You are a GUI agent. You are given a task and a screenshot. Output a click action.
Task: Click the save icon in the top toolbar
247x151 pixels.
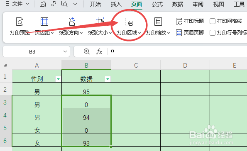coord(42,4)
